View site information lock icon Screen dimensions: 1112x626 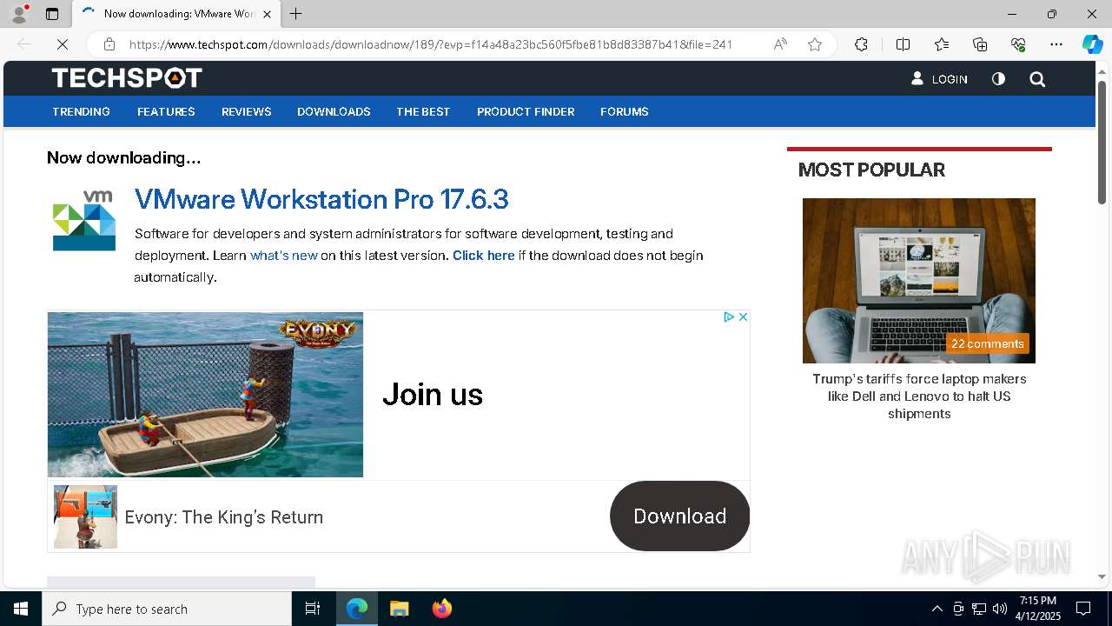(x=109, y=44)
